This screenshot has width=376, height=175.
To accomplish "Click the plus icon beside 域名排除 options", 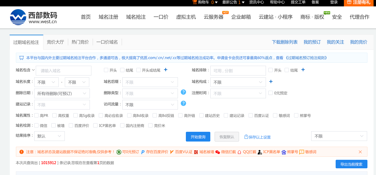I will pos(303,70).
